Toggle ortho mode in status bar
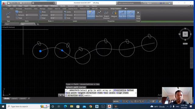This screenshot has width=195, height=109. 132,101
